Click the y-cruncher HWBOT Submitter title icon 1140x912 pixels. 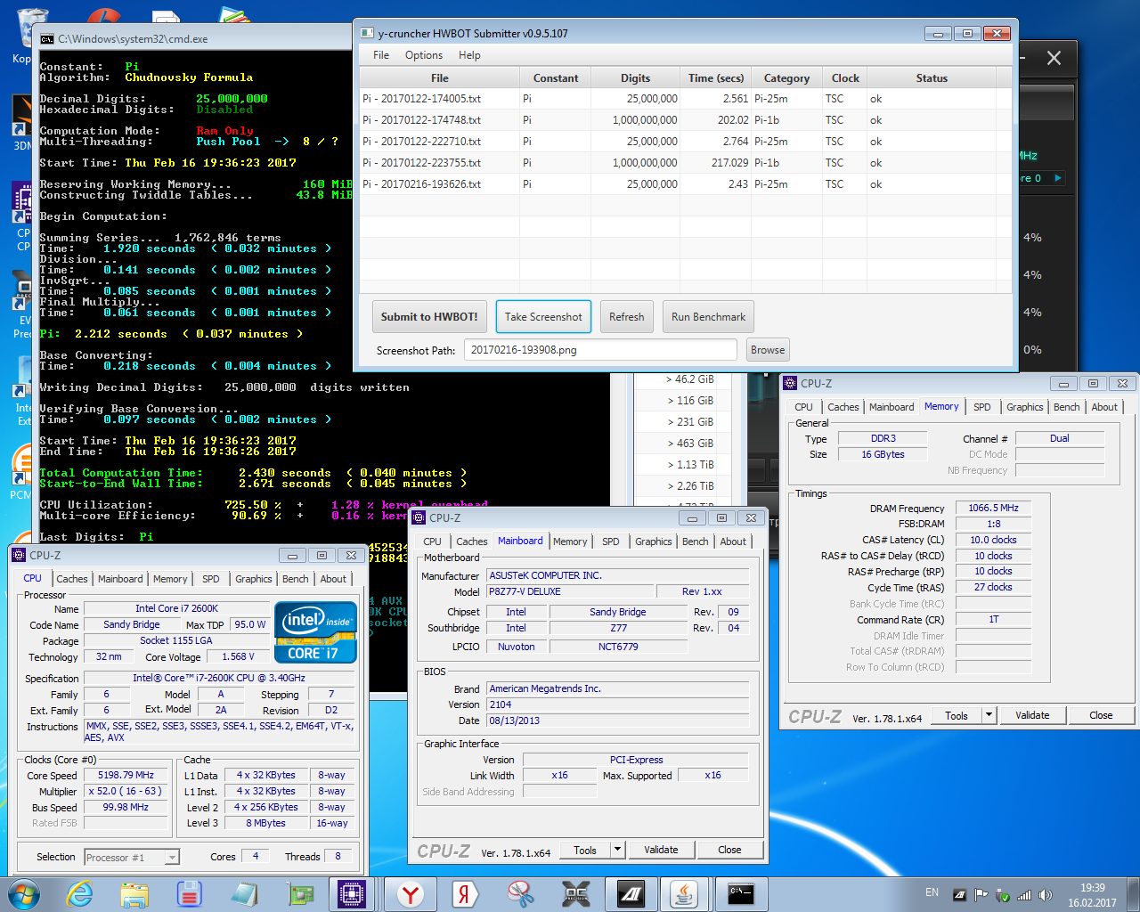[367, 33]
